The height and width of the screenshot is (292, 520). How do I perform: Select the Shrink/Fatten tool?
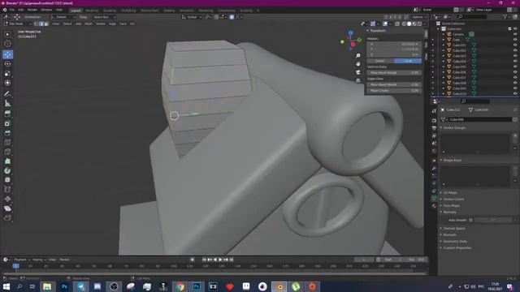(7, 199)
